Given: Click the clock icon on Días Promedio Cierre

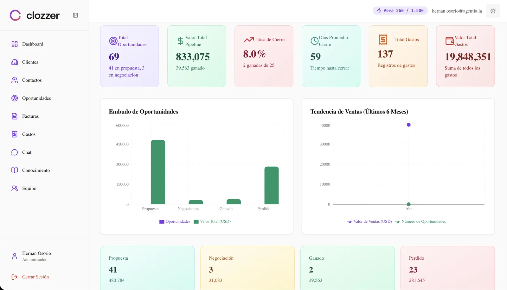Looking at the screenshot, I should click(x=314, y=41).
